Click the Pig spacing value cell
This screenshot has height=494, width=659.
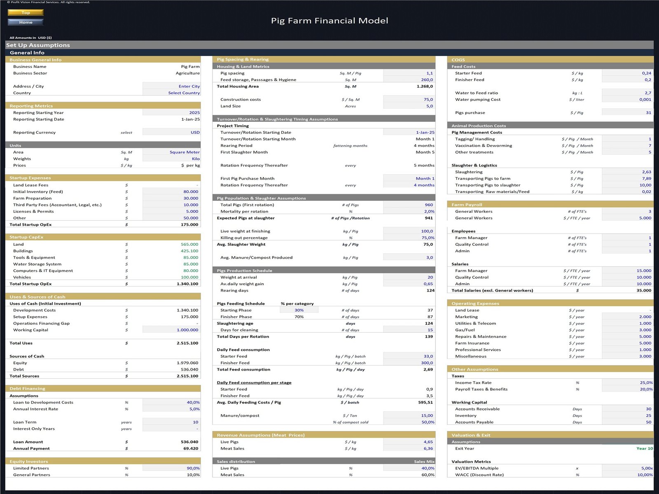pos(409,73)
